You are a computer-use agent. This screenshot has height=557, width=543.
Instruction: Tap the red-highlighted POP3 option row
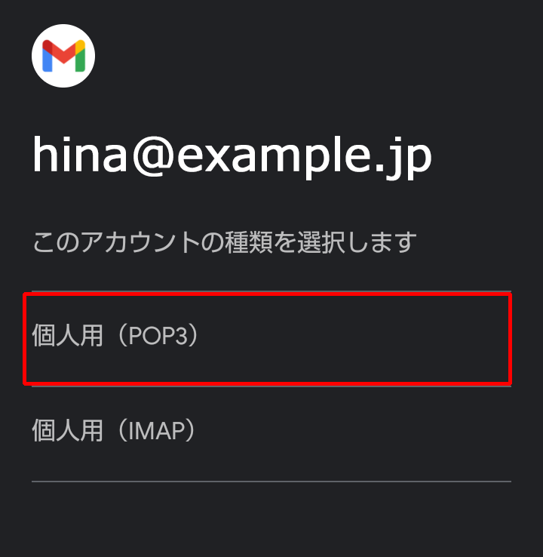pyautogui.click(x=267, y=339)
